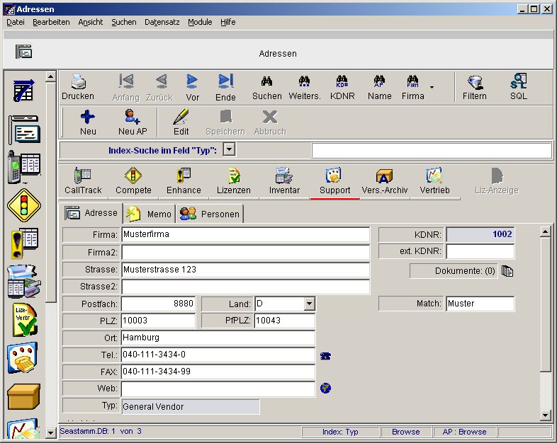This screenshot has width=557, height=443.
Task: Expand the Firma search dropdown arrow
Action: pyautogui.click(x=432, y=88)
